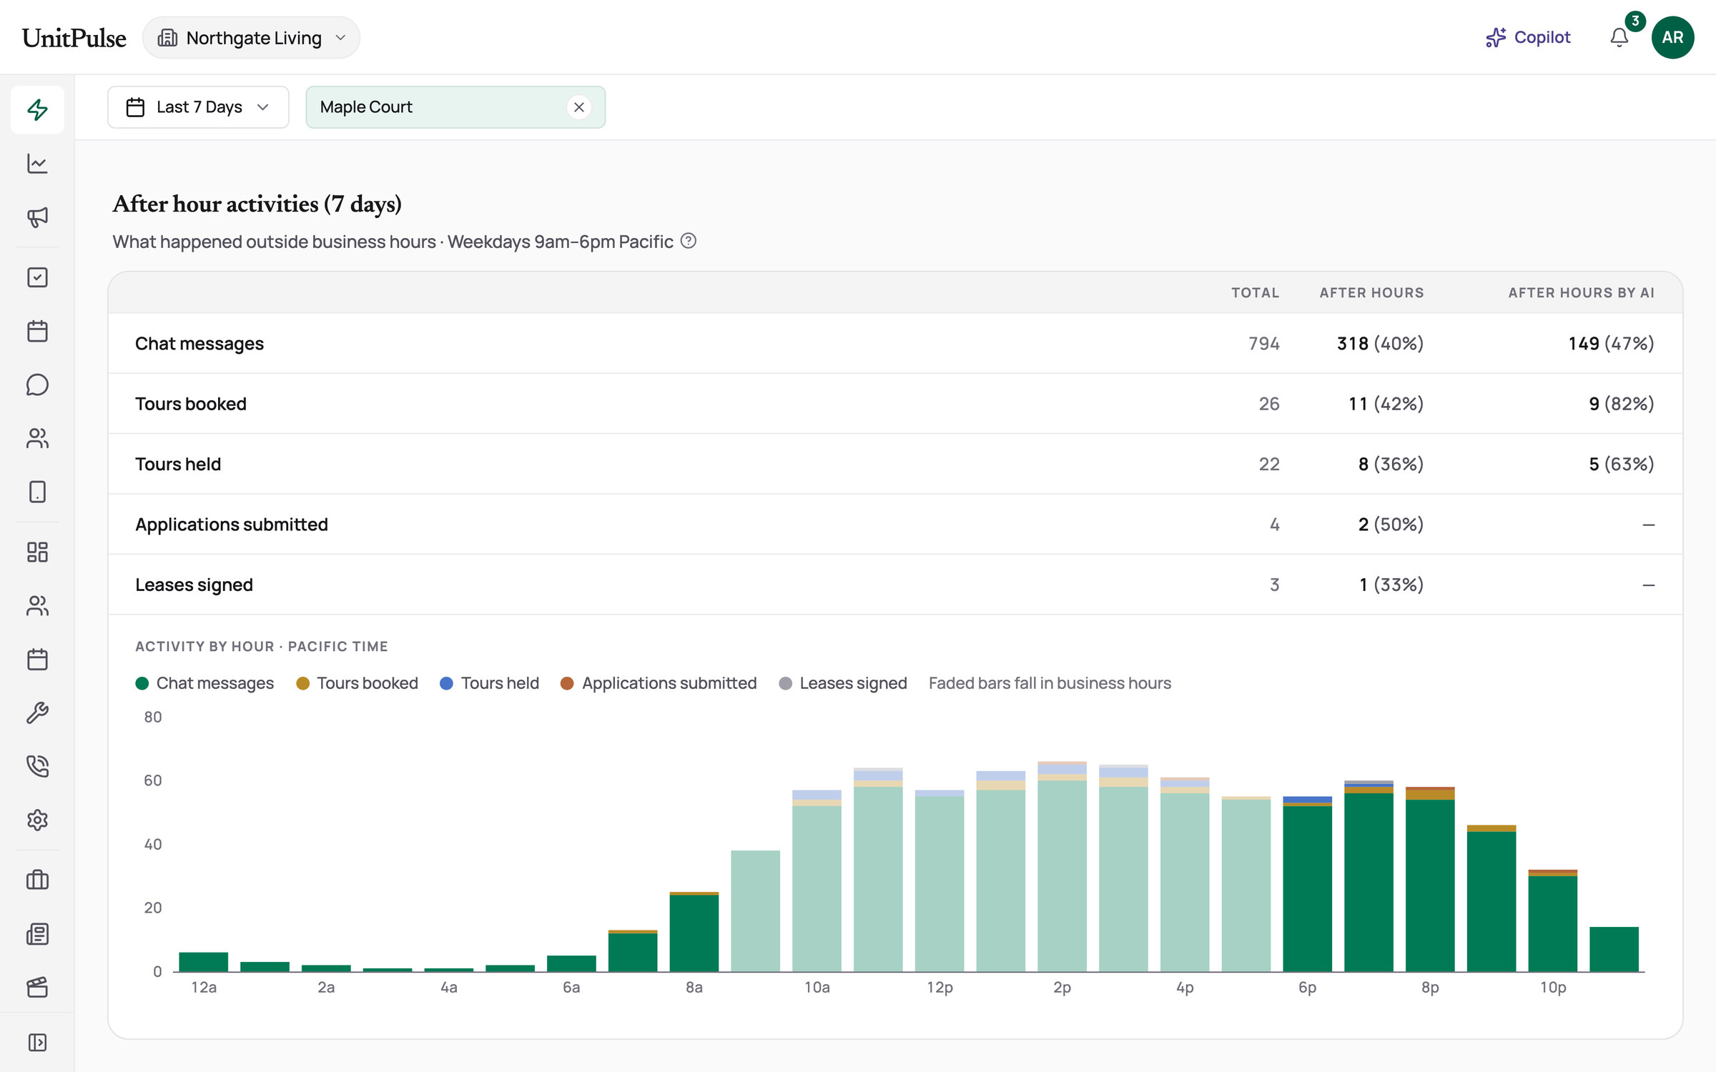
Task: Click the 8 (36%) tours held value
Action: tap(1391, 464)
